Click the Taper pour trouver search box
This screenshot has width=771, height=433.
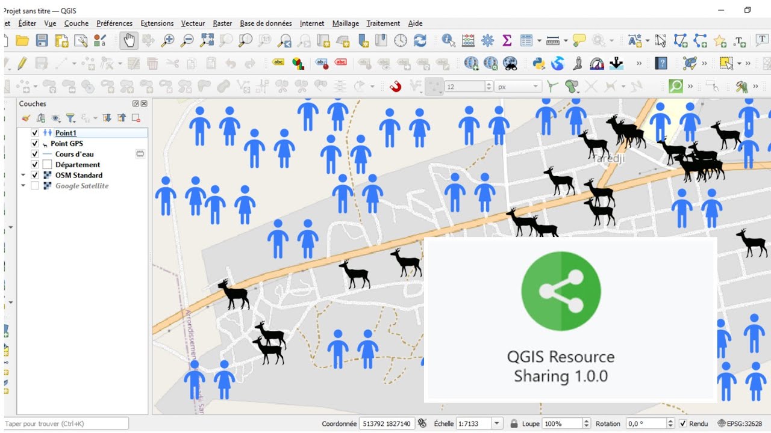tap(65, 423)
